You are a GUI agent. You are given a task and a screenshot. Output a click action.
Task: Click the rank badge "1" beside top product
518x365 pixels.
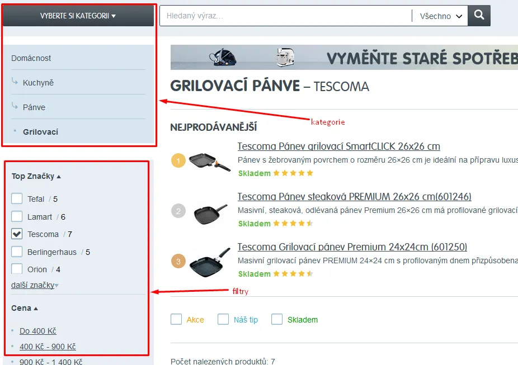178,160
